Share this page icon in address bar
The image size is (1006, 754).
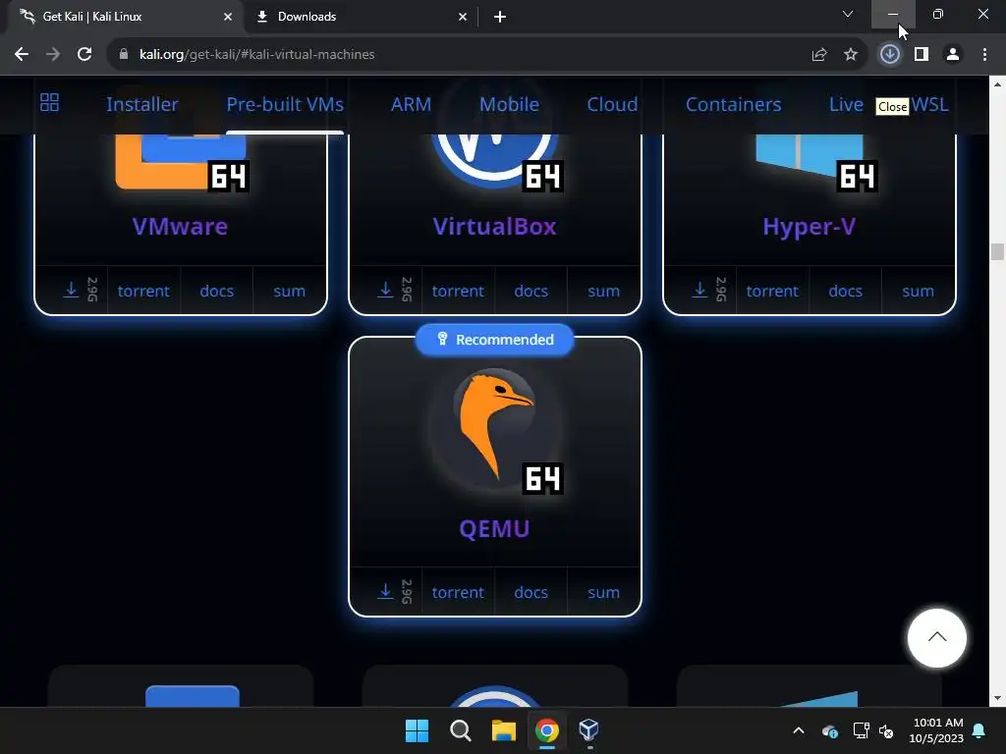tap(819, 55)
